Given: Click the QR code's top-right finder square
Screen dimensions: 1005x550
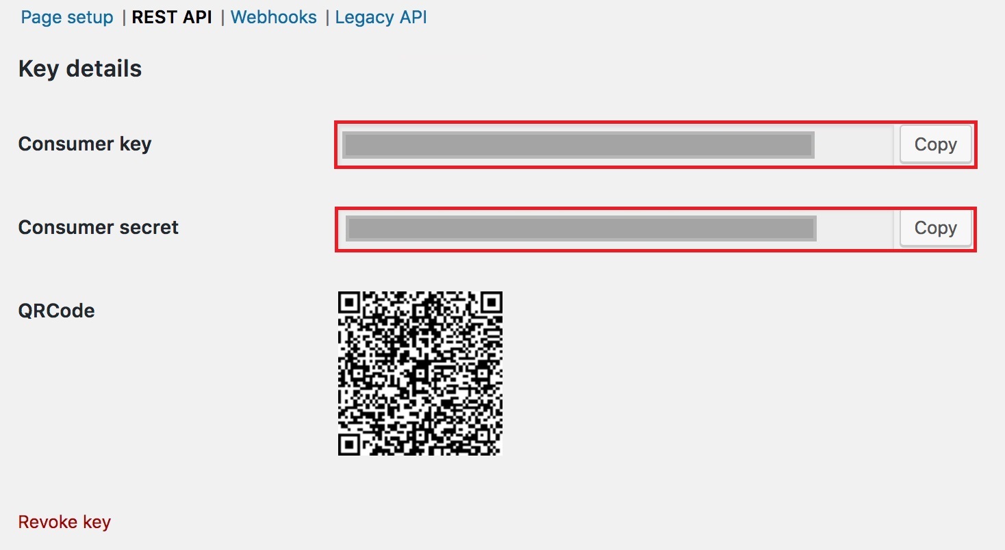Looking at the screenshot, I should [490, 303].
